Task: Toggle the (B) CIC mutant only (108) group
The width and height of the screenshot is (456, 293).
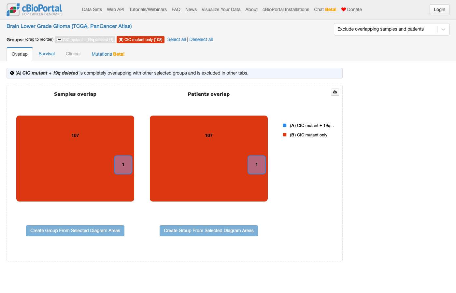Action: 140,40
